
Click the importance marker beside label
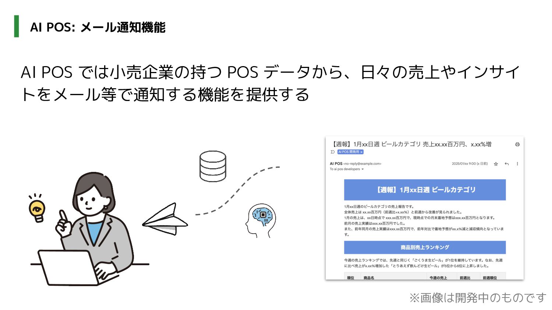click(x=333, y=152)
